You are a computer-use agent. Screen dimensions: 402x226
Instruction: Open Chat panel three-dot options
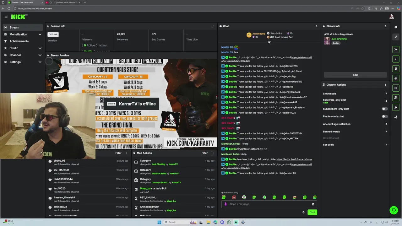click(x=316, y=26)
